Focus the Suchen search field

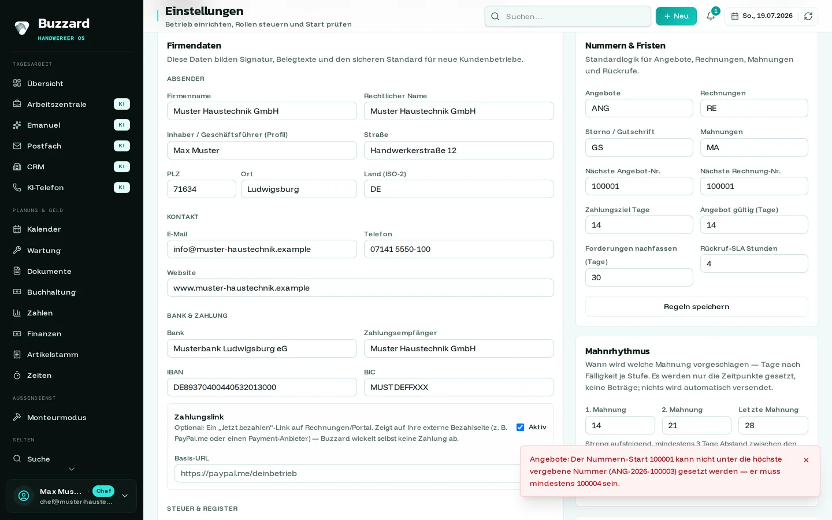[x=568, y=16]
